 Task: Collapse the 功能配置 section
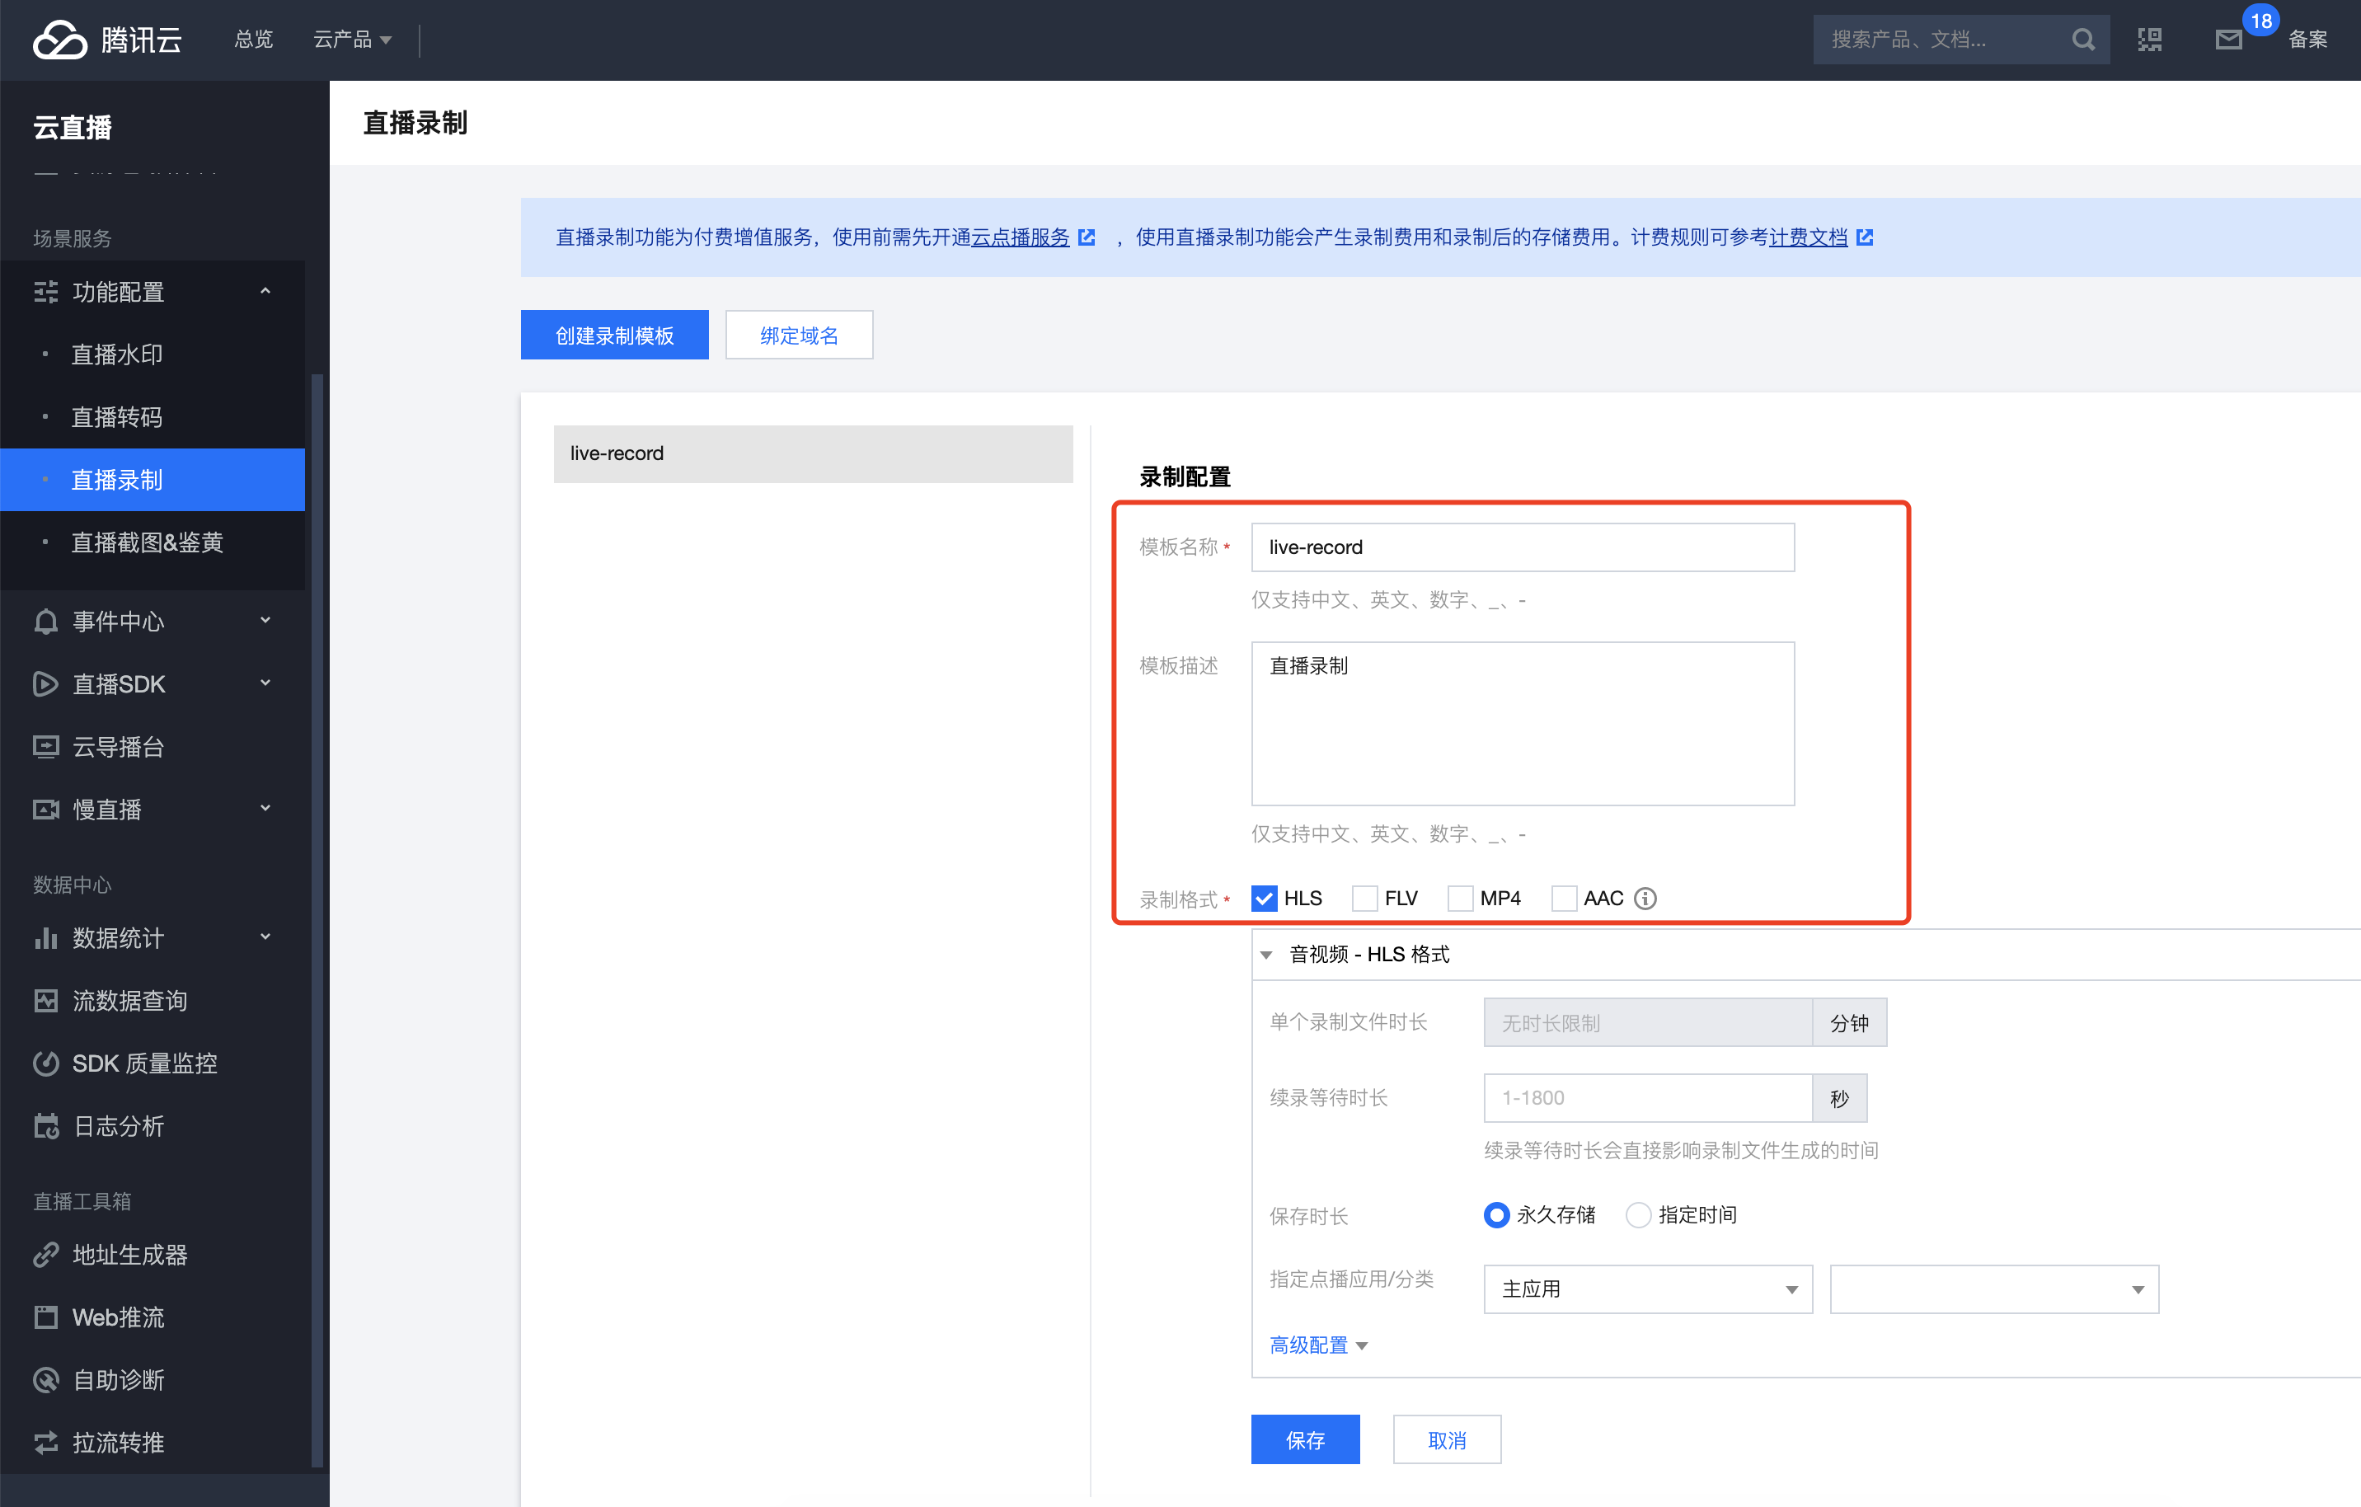click(x=265, y=291)
